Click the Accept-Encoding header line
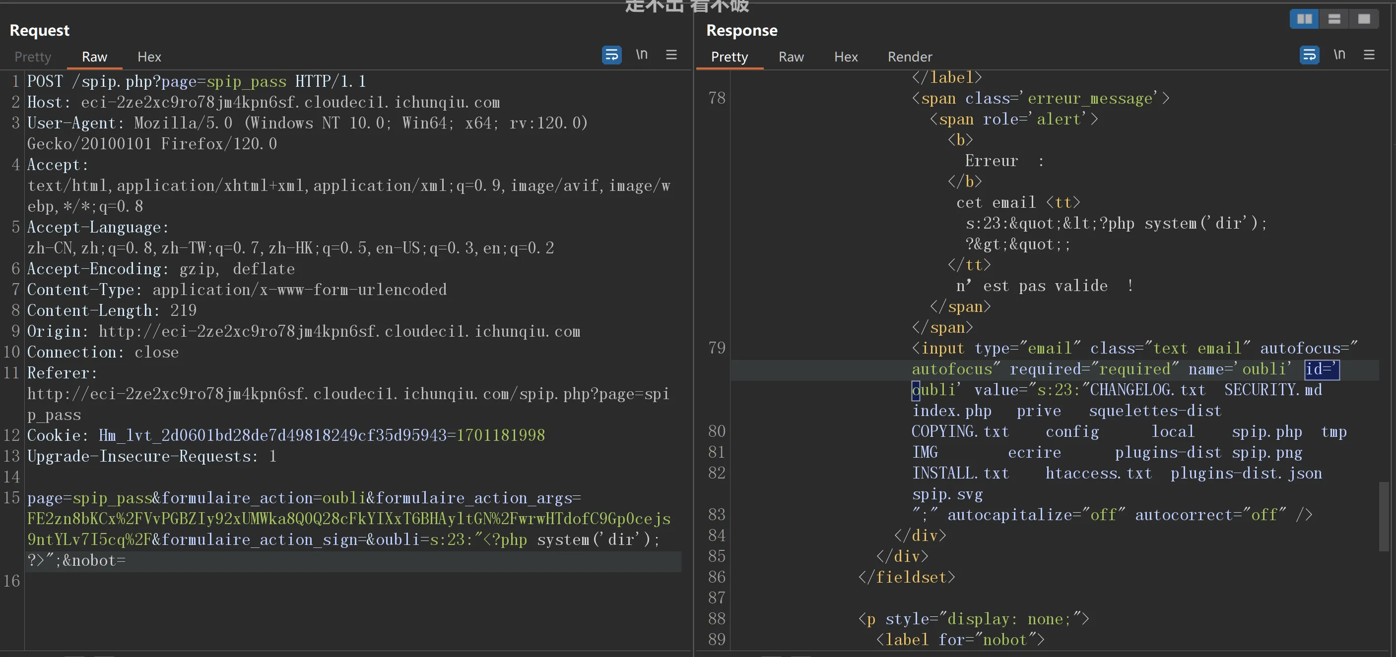Viewport: 1396px width, 657px height. coord(161,269)
